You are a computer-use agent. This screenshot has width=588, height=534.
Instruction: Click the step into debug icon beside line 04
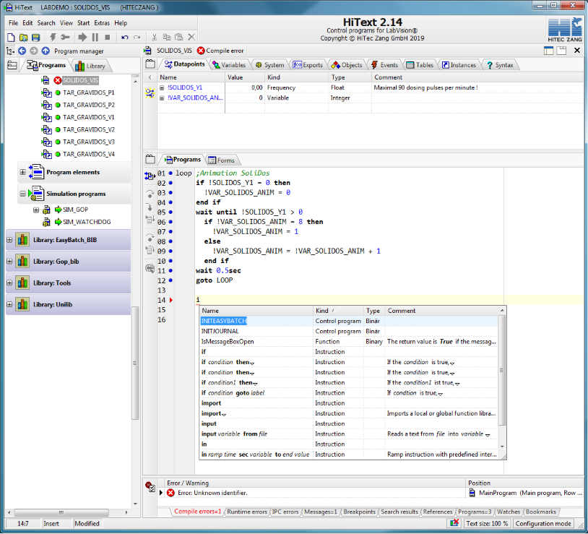(150, 206)
